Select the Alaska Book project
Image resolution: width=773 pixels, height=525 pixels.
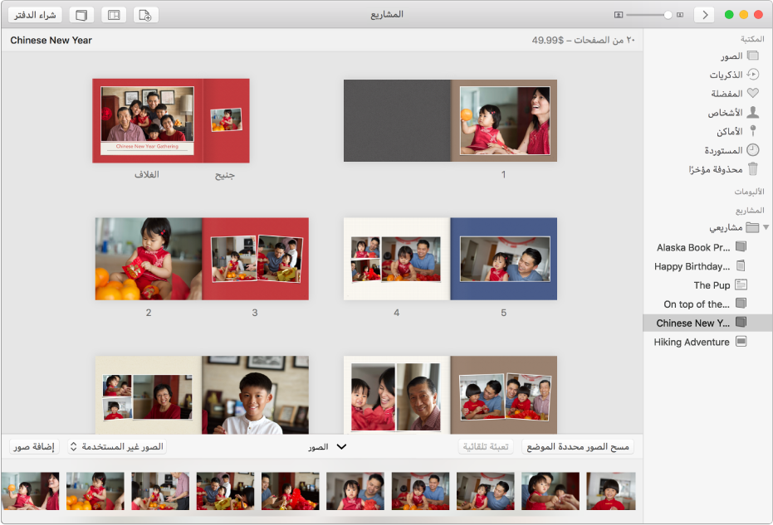click(702, 246)
